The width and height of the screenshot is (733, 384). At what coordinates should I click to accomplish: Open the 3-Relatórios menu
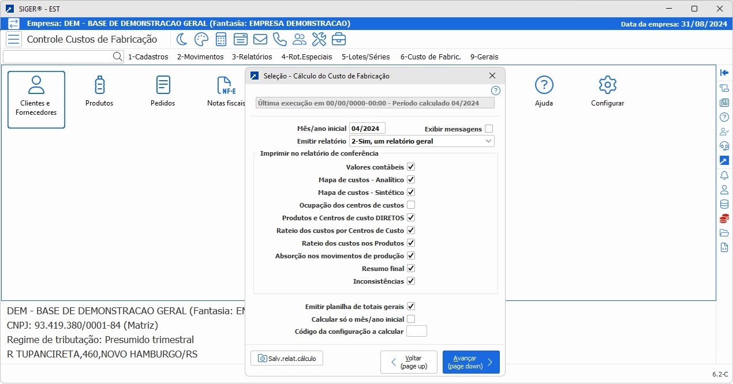pos(252,57)
